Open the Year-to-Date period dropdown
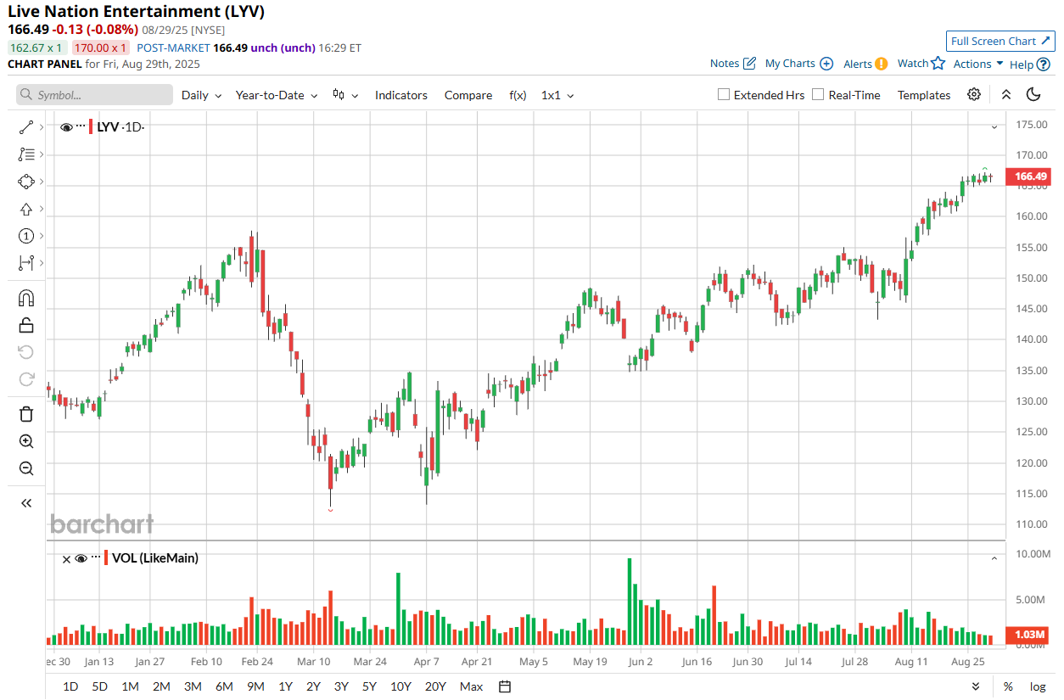The height and width of the screenshot is (700, 1064). pyautogui.click(x=277, y=95)
